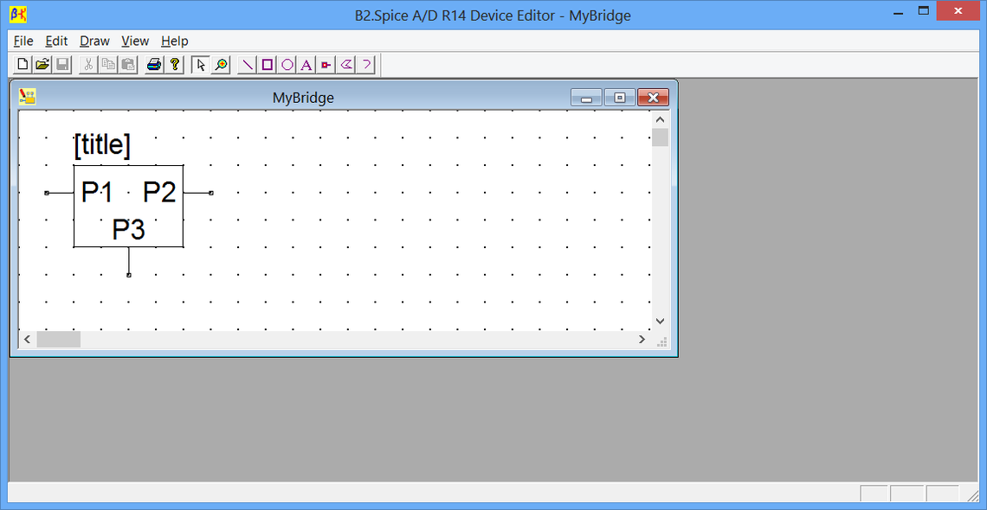The image size is (987, 510).
Task: Select the text tool with the A icon
Action: click(306, 64)
